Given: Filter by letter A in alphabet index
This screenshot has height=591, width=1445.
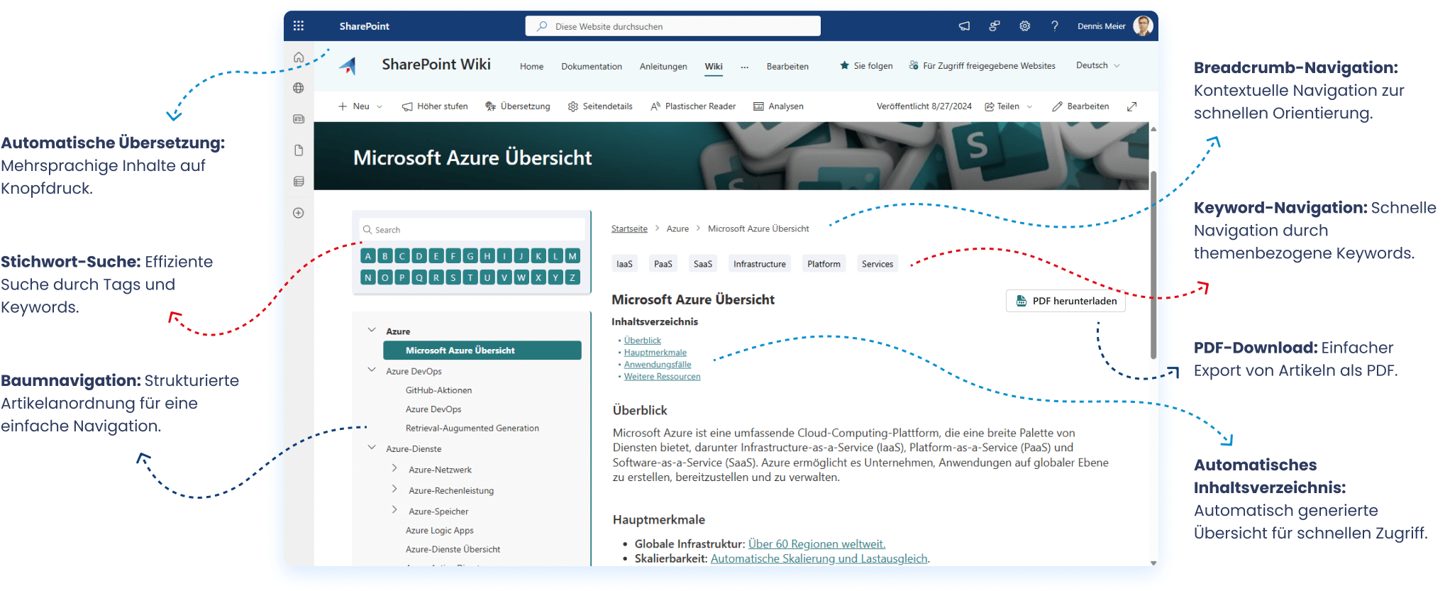Looking at the screenshot, I should (x=368, y=256).
